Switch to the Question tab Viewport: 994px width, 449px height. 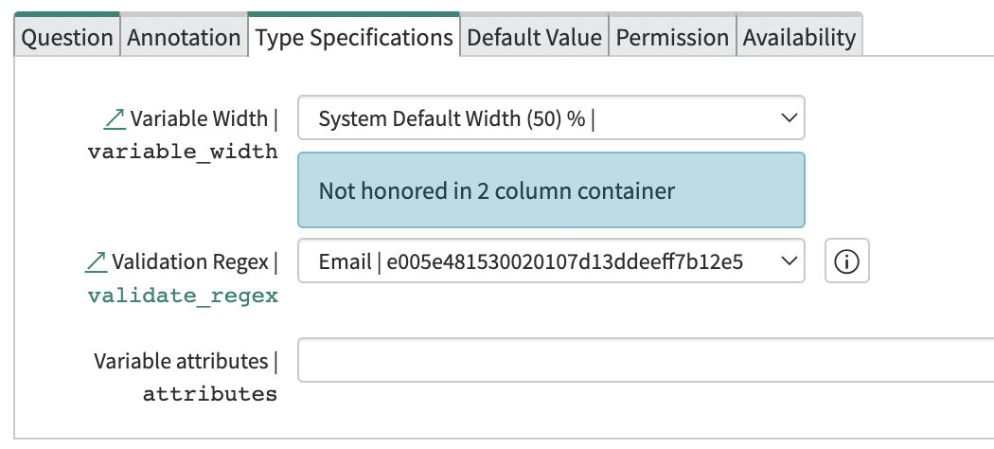[x=67, y=38]
